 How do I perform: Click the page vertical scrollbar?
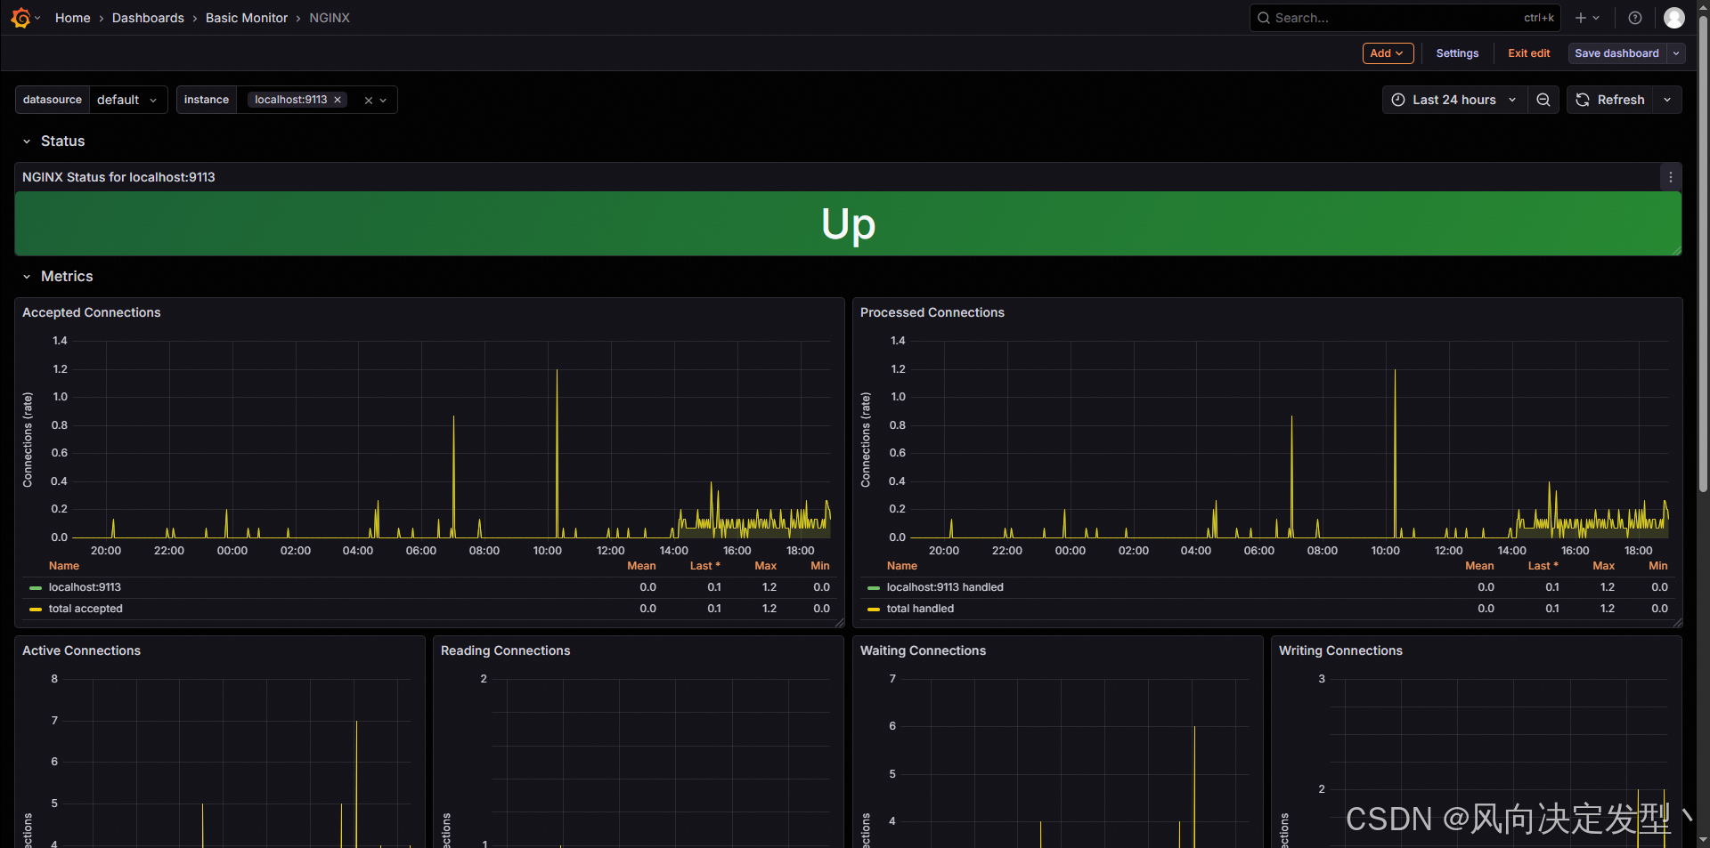point(1703,254)
